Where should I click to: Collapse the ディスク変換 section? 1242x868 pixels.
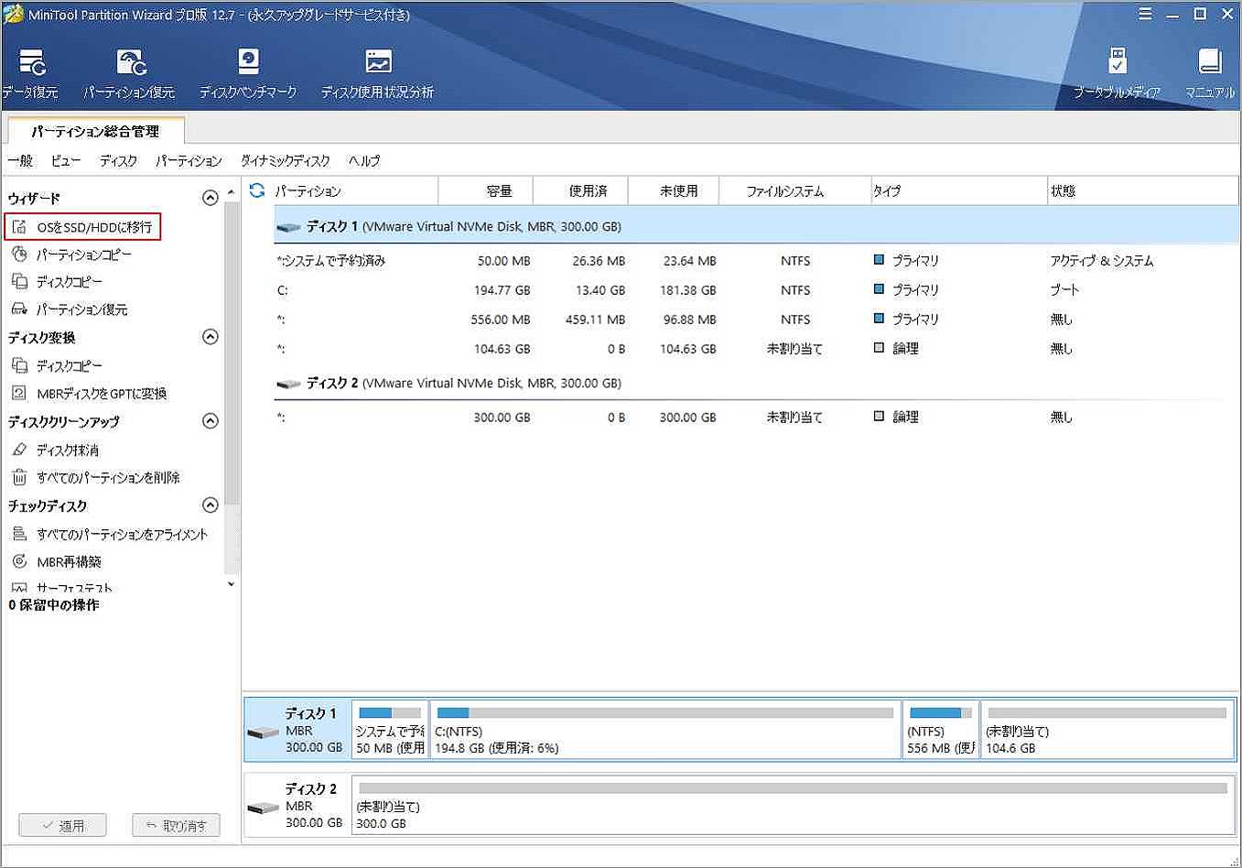coord(210,337)
